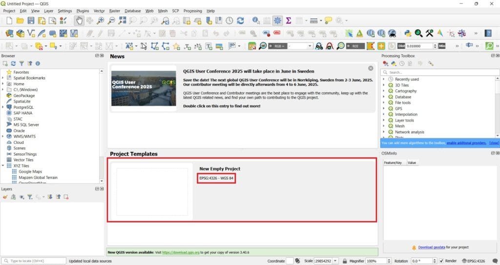Open the Scale dropdown arrow

tap(335, 261)
